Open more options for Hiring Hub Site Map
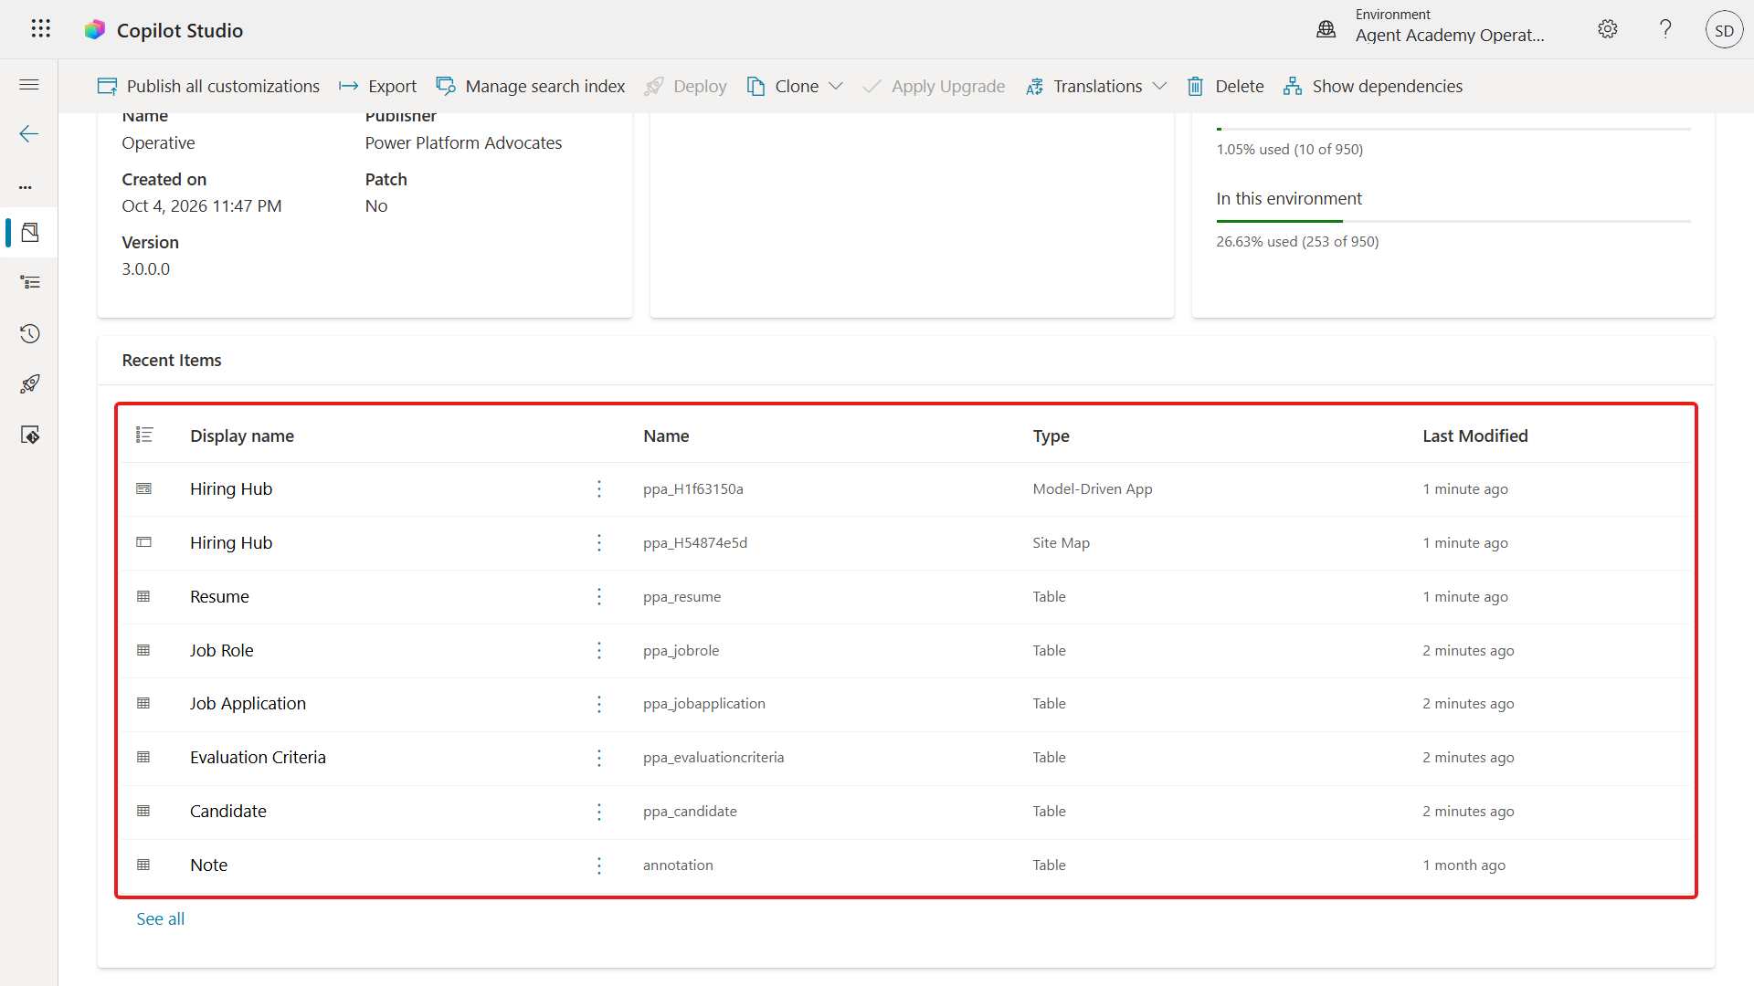The height and width of the screenshot is (986, 1754). coord(599,543)
